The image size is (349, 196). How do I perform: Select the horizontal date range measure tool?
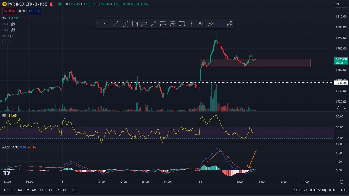pos(135,24)
